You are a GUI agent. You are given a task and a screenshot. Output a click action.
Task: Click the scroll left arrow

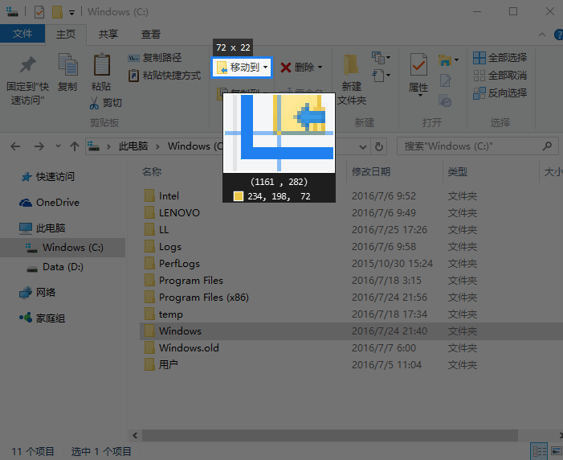point(135,436)
